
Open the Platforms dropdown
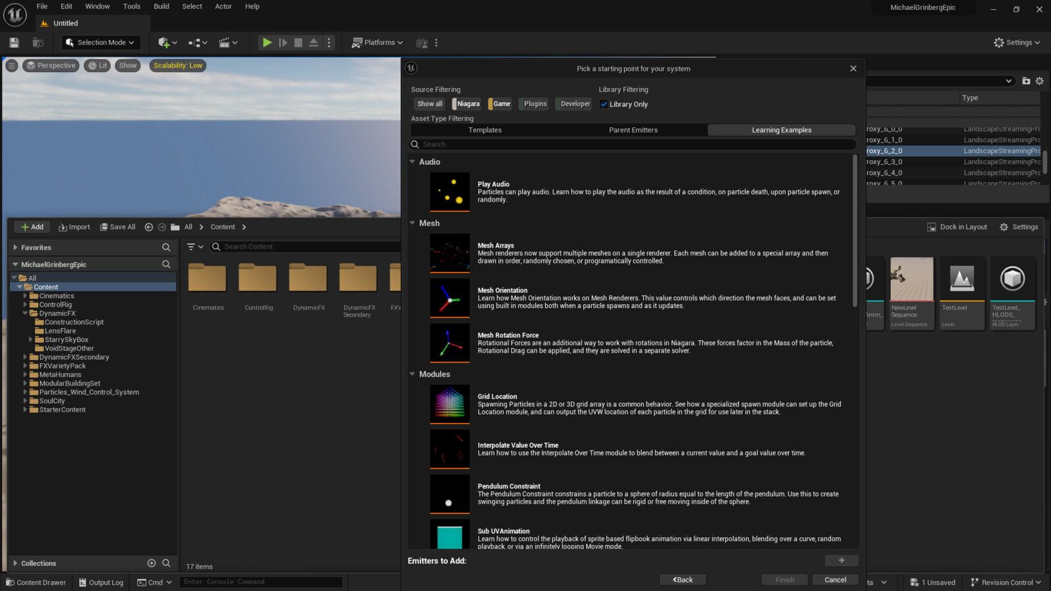tap(377, 43)
